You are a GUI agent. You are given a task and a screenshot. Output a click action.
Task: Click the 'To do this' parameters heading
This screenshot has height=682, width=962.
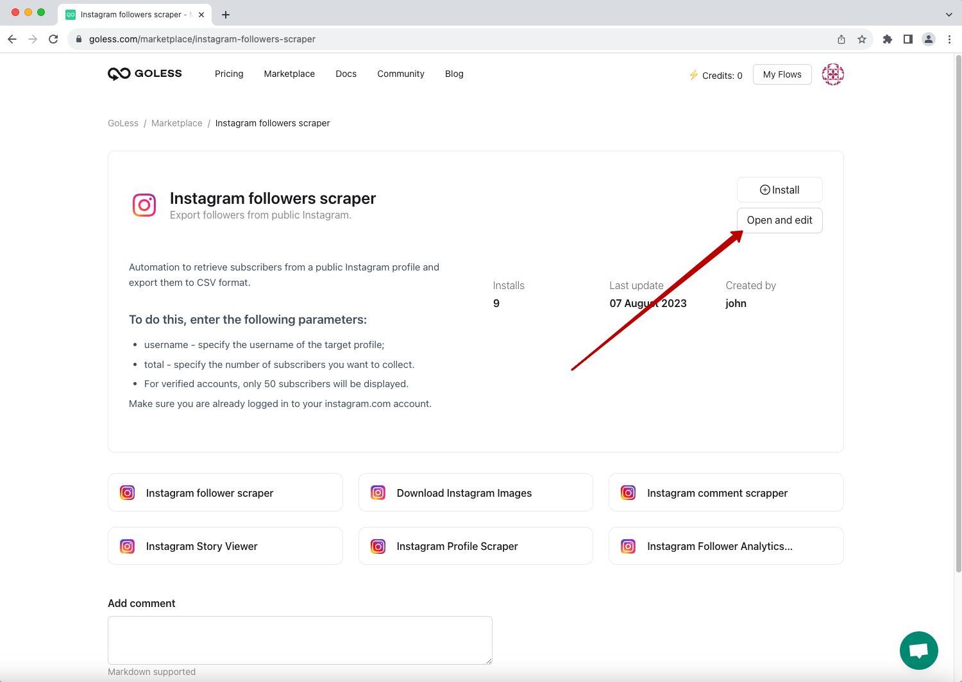point(248,319)
